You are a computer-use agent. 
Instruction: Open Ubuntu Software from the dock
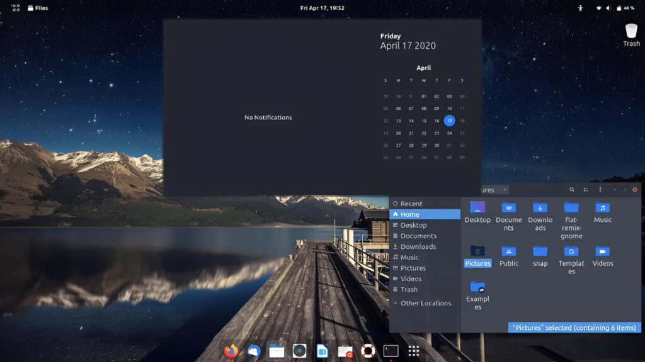point(345,352)
